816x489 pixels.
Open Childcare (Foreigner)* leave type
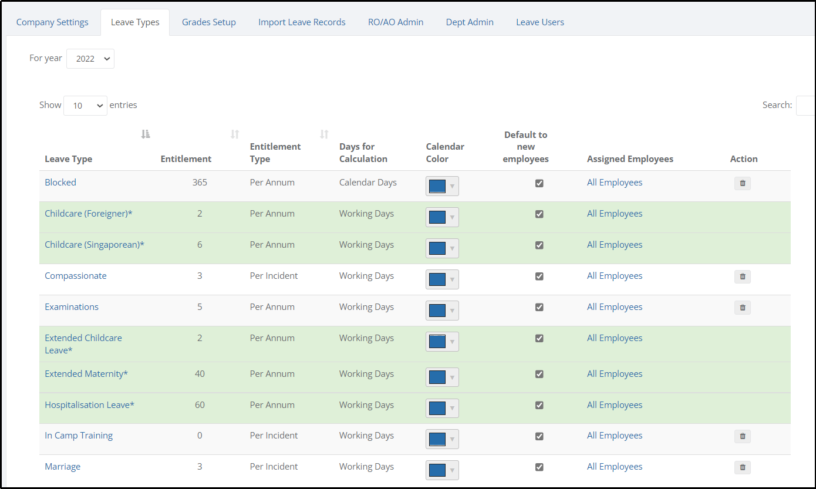pos(89,214)
